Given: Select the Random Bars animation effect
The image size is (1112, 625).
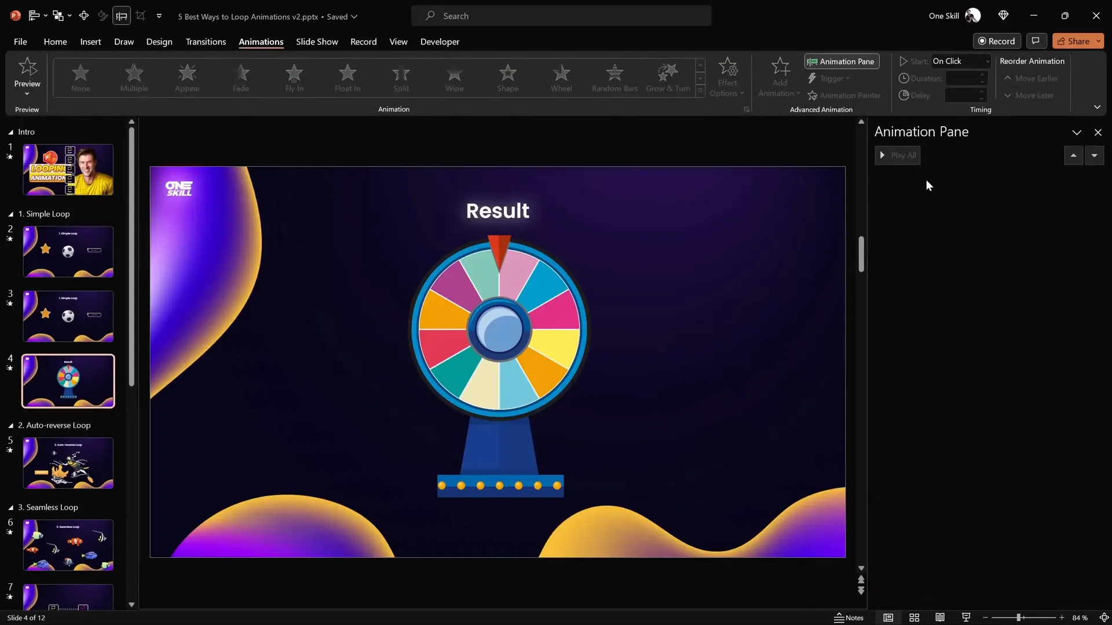Looking at the screenshot, I should pos(614,78).
